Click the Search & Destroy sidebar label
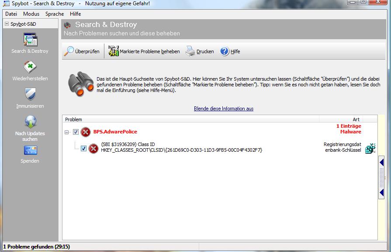391x252 pixels. [30, 51]
